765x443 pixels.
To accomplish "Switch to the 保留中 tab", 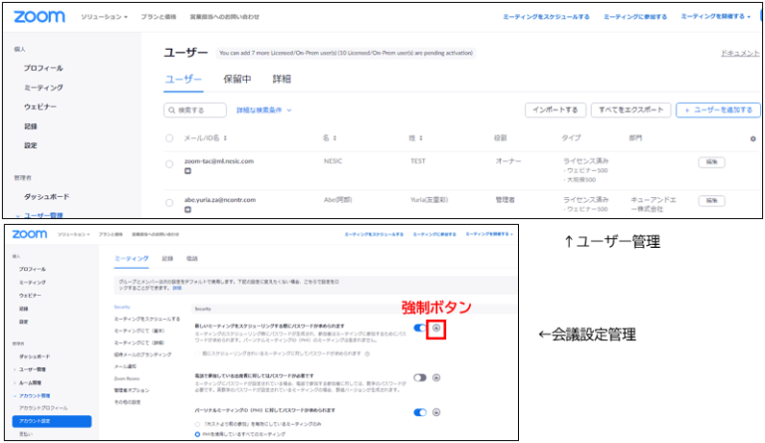I will [236, 79].
